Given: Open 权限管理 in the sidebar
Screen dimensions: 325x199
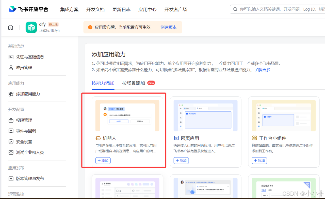Looking at the screenshot, I should pyautogui.click(x=24, y=120).
